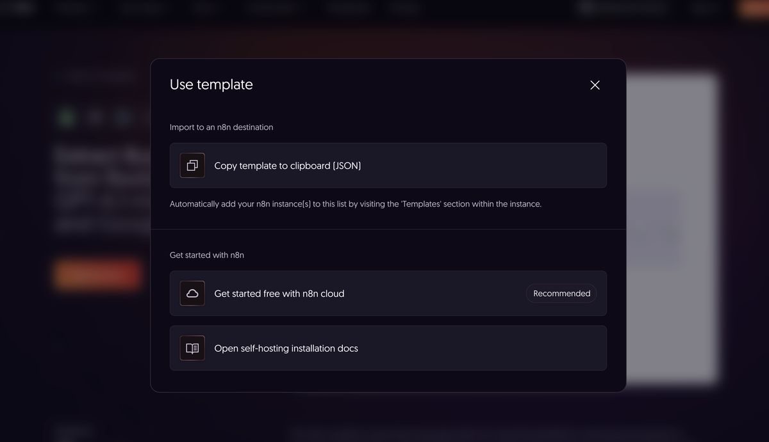This screenshot has height=442, width=769.
Task: Click the second gray integration icon behind the modal
Action: (x=122, y=116)
